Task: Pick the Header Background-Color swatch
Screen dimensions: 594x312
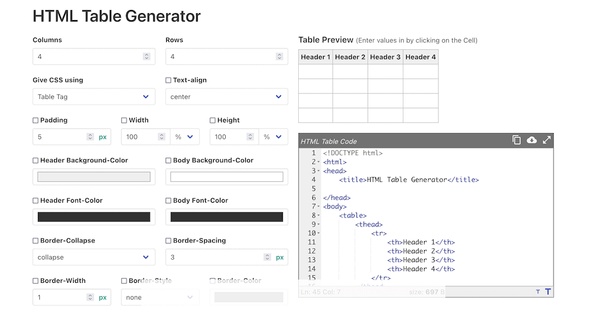Action: [94, 177]
